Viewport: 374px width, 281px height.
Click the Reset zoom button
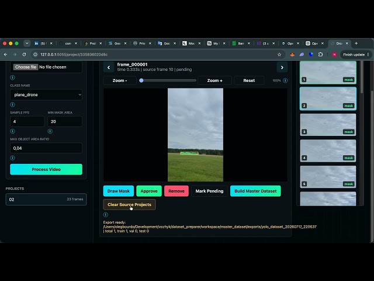[x=249, y=81]
